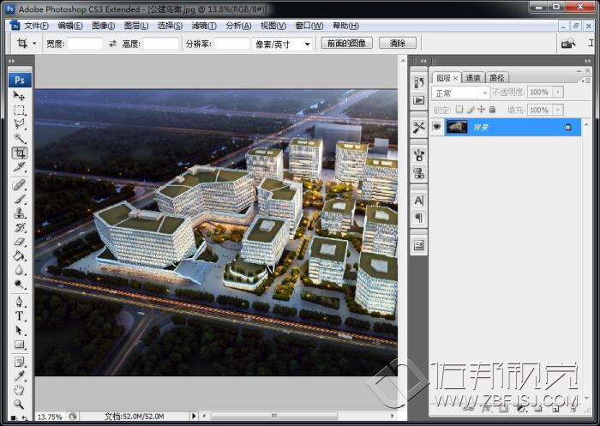600x426 pixels.
Task: Click the 宽度 width input field
Action: [x=85, y=44]
